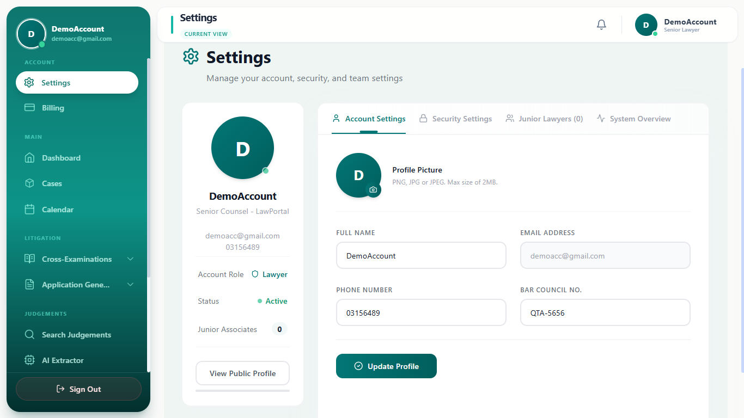Screen dimensions: 744x418
Task: Click the Bar Council No. field
Action: coord(605,312)
